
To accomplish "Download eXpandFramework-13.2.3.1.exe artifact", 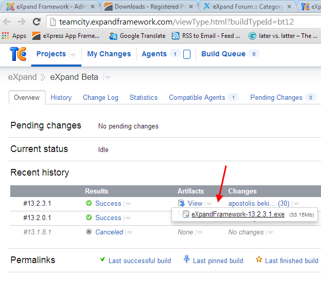I will click(238, 214).
